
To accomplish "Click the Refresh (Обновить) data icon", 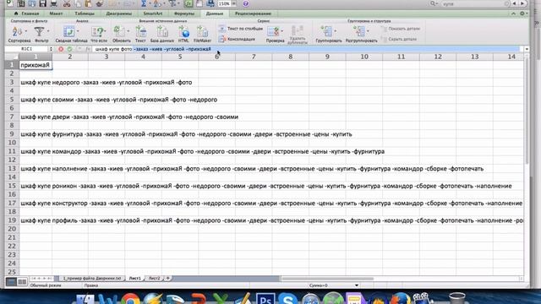I will [118, 32].
